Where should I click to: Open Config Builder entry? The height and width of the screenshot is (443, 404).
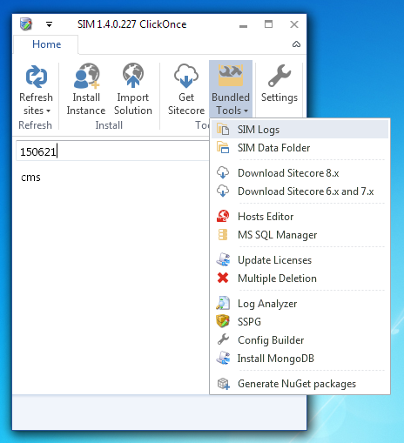300,340
